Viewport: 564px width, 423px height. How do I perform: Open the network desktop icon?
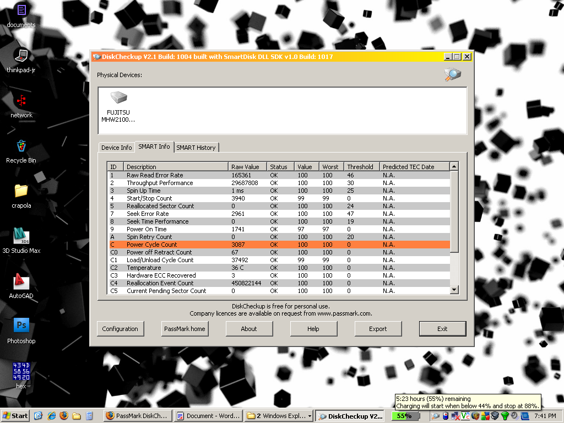click(21, 106)
